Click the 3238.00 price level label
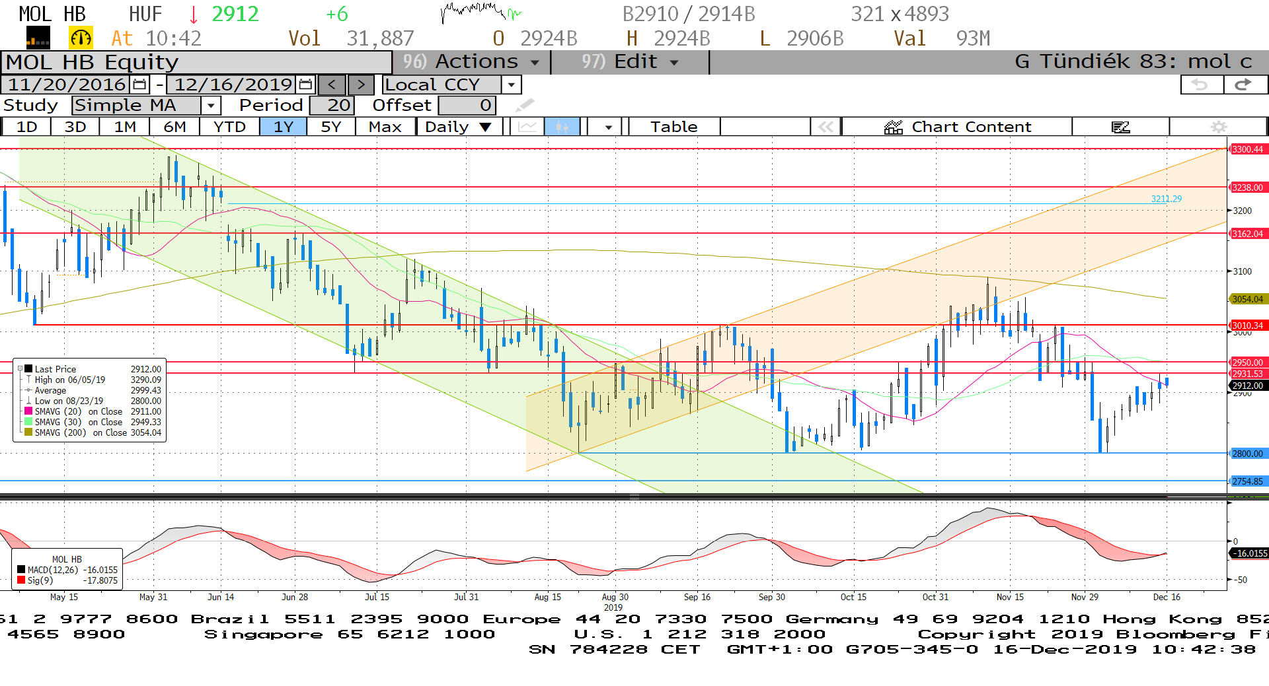 click(1247, 188)
